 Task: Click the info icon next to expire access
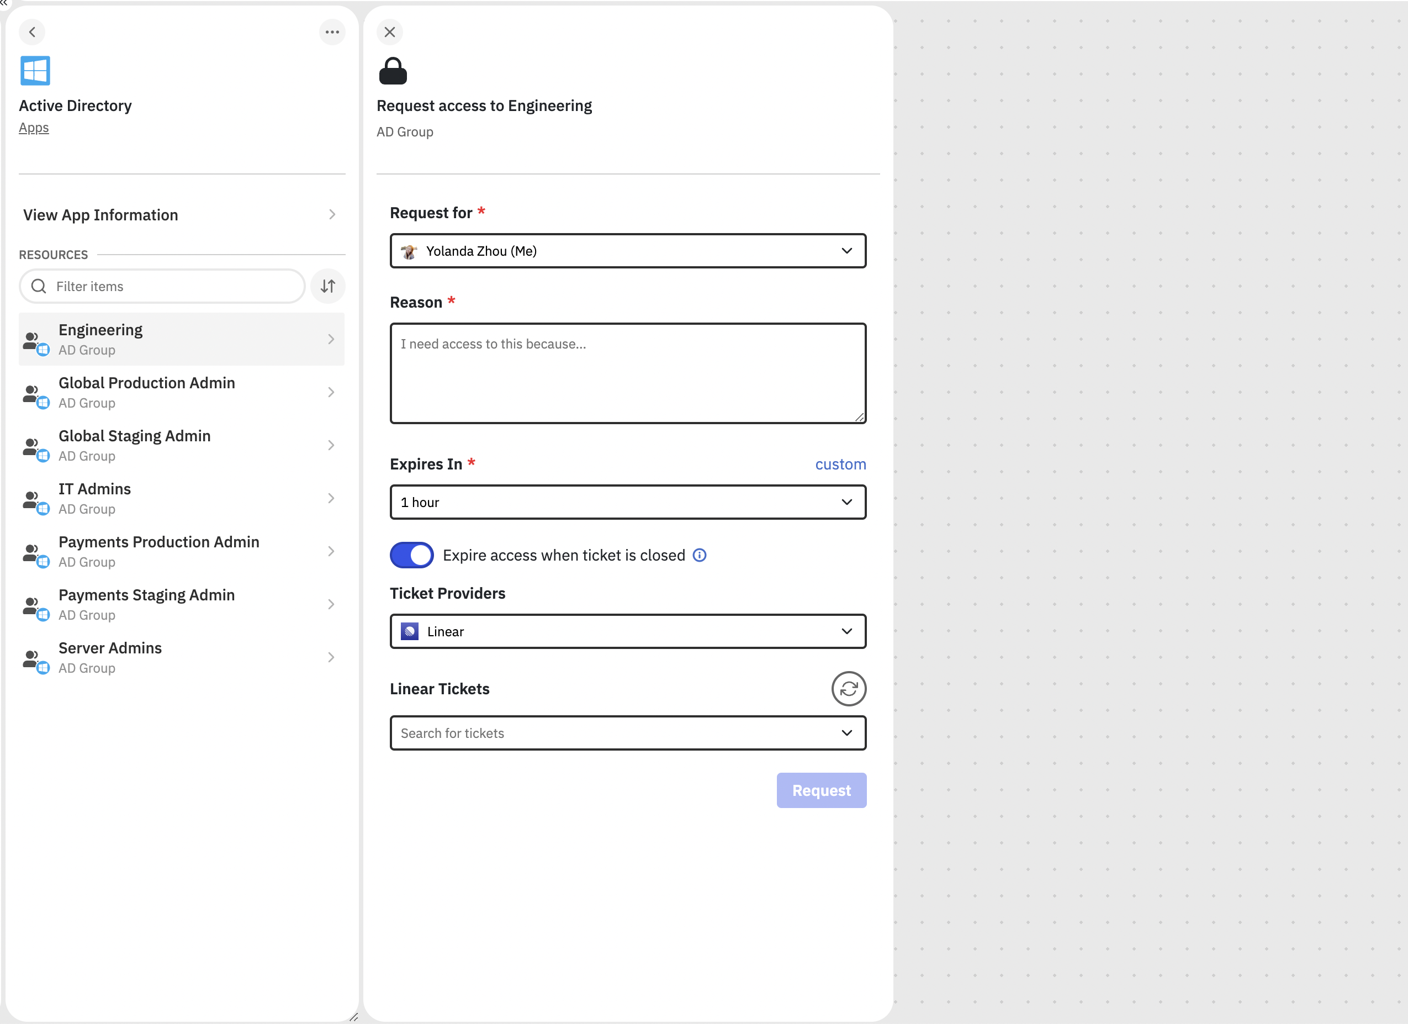pos(699,555)
